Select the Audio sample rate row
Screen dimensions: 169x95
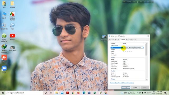click(128, 77)
